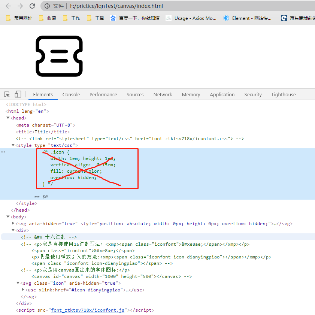The image size is (315, 315).
Task: Open the 工具 bookmark folder
Action: 96,18
